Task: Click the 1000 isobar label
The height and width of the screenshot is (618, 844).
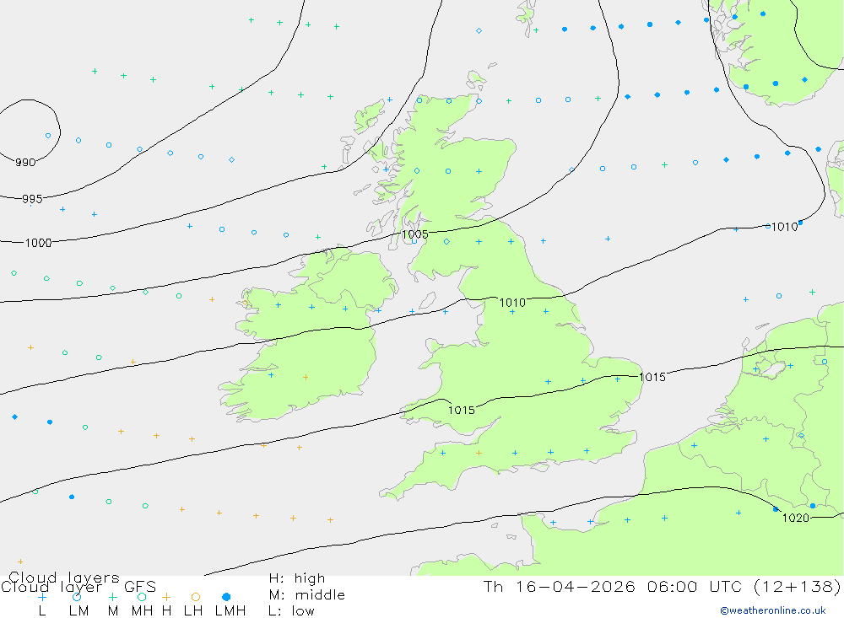Action: coord(39,243)
